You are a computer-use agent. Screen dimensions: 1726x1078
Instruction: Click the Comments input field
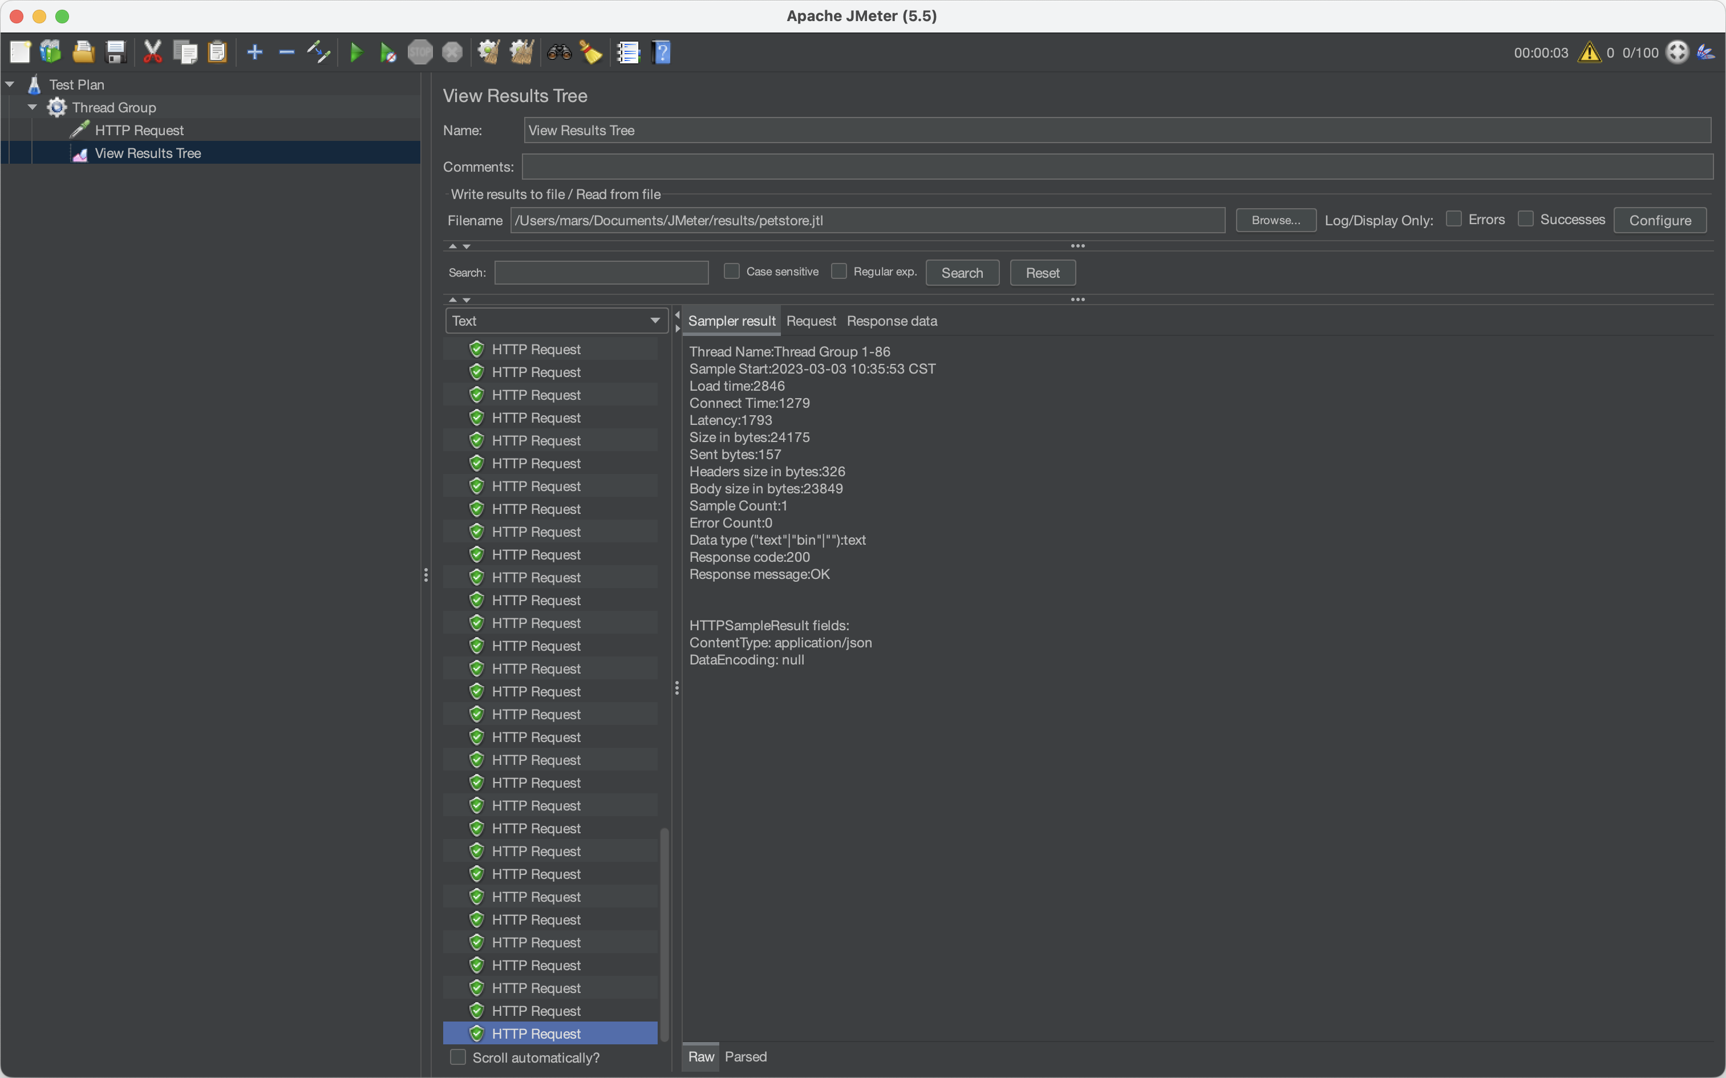coord(1117,167)
